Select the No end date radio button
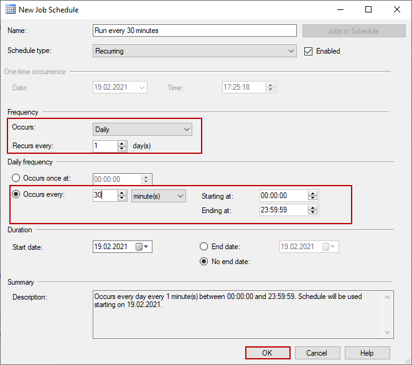 (x=204, y=262)
